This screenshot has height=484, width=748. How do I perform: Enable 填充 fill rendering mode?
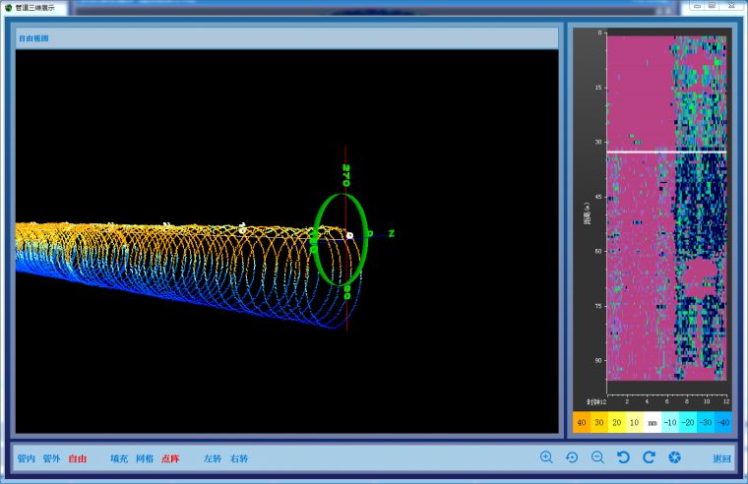point(119,458)
